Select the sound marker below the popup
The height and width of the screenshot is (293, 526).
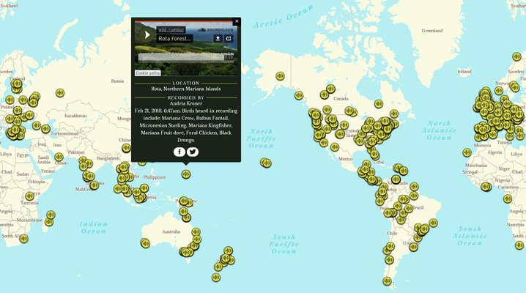coord(186,174)
